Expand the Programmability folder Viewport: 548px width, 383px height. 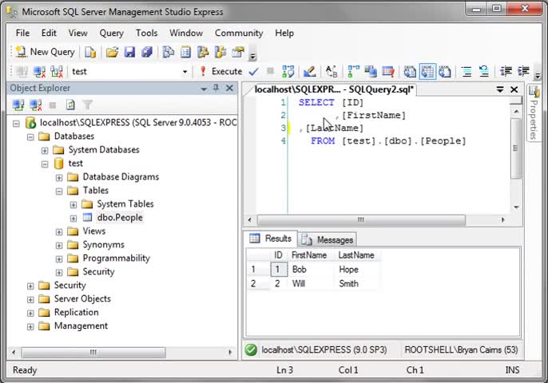(59, 259)
